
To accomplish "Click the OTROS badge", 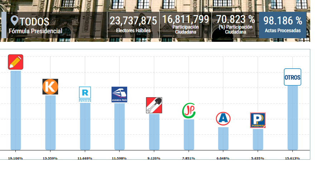I will [292, 77].
